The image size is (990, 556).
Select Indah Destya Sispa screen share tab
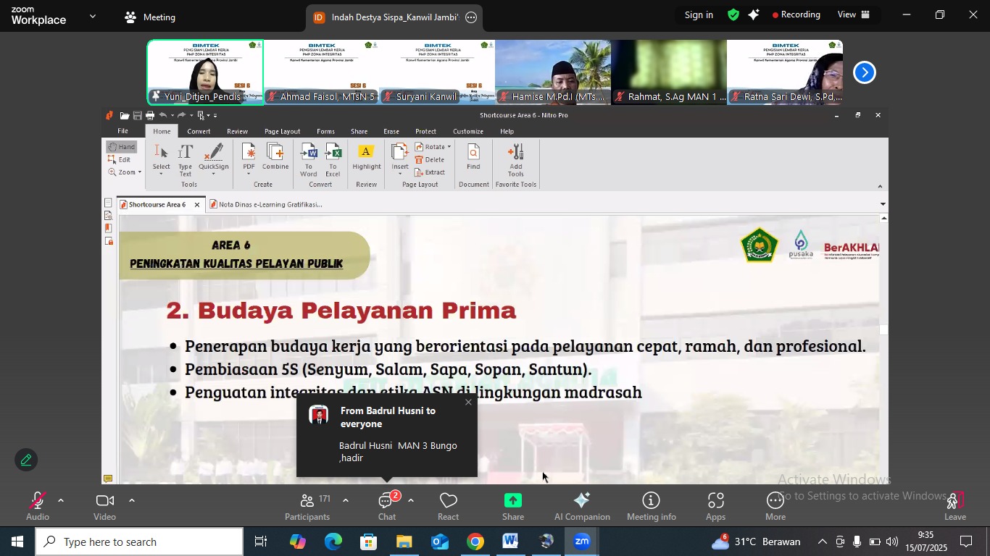pos(394,17)
